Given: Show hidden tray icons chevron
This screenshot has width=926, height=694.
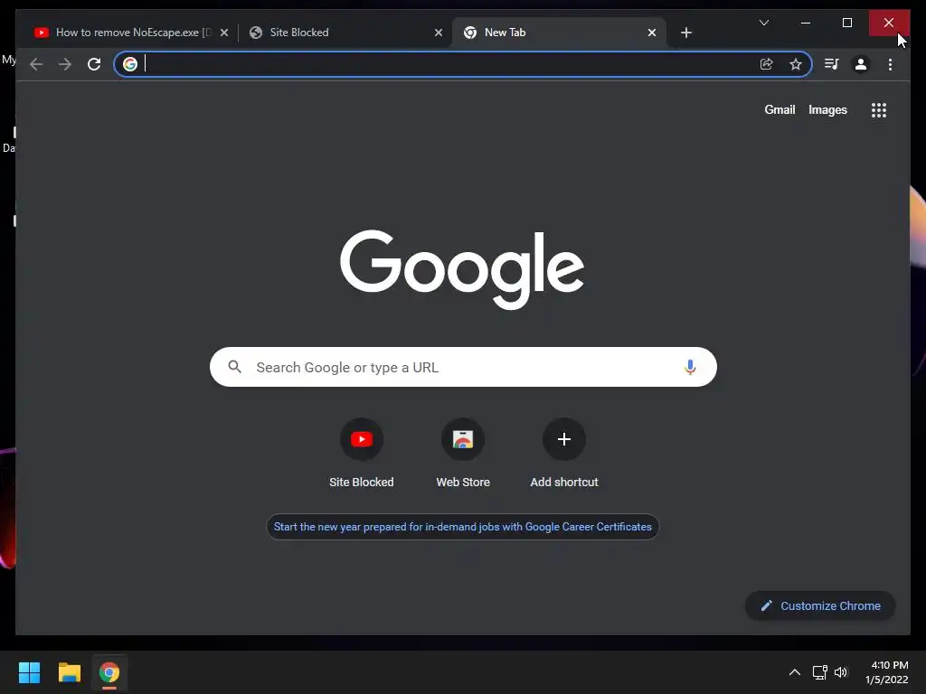Looking at the screenshot, I should pyautogui.click(x=794, y=672).
